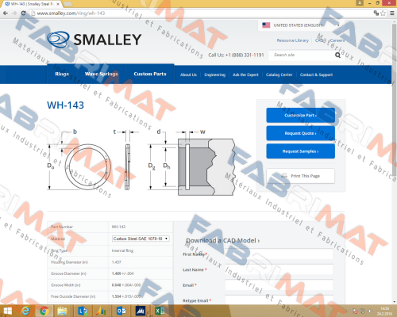Click the WH-143 page heading
The height and width of the screenshot is (317, 397).
pyautogui.click(x=65, y=105)
